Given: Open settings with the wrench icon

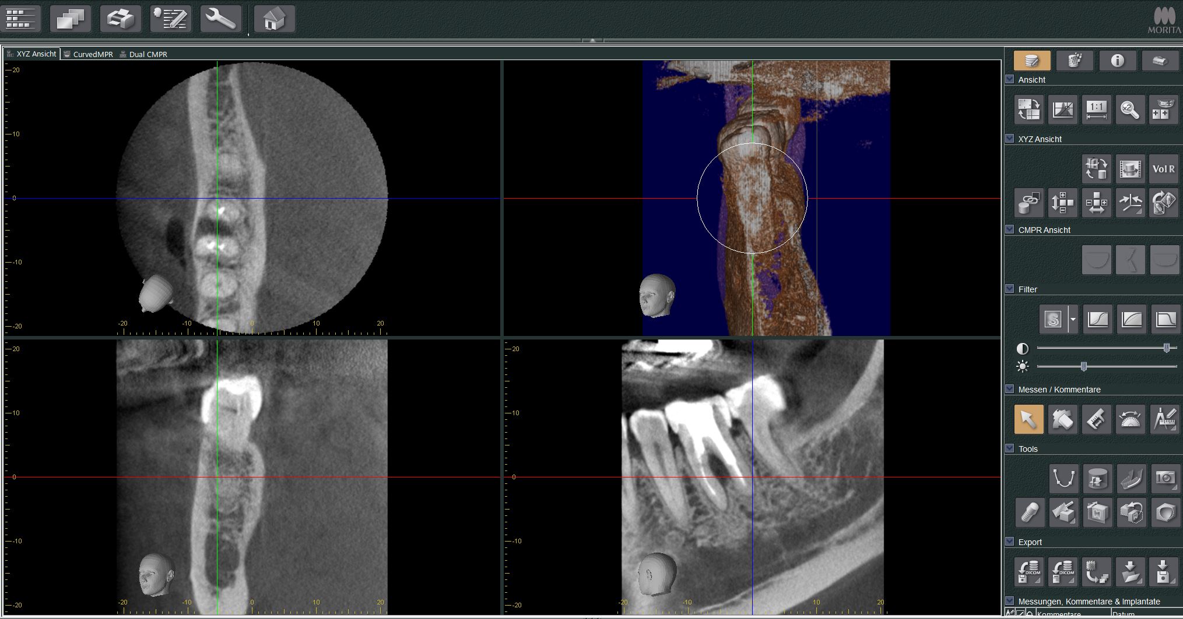Looking at the screenshot, I should pos(220,19).
